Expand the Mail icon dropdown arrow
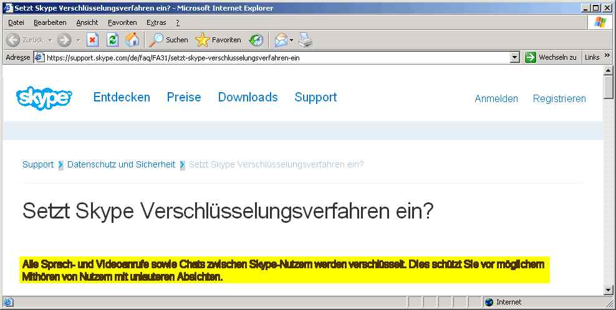This screenshot has height=310, width=616. tap(291, 40)
